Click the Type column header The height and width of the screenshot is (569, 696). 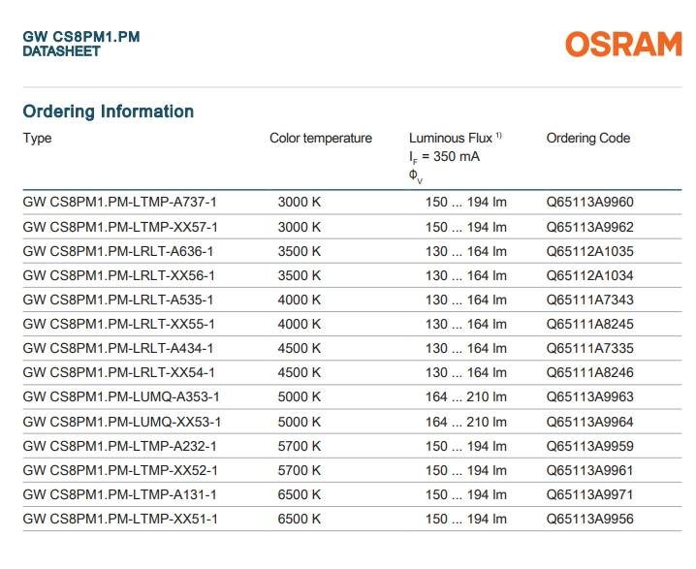coord(37,138)
